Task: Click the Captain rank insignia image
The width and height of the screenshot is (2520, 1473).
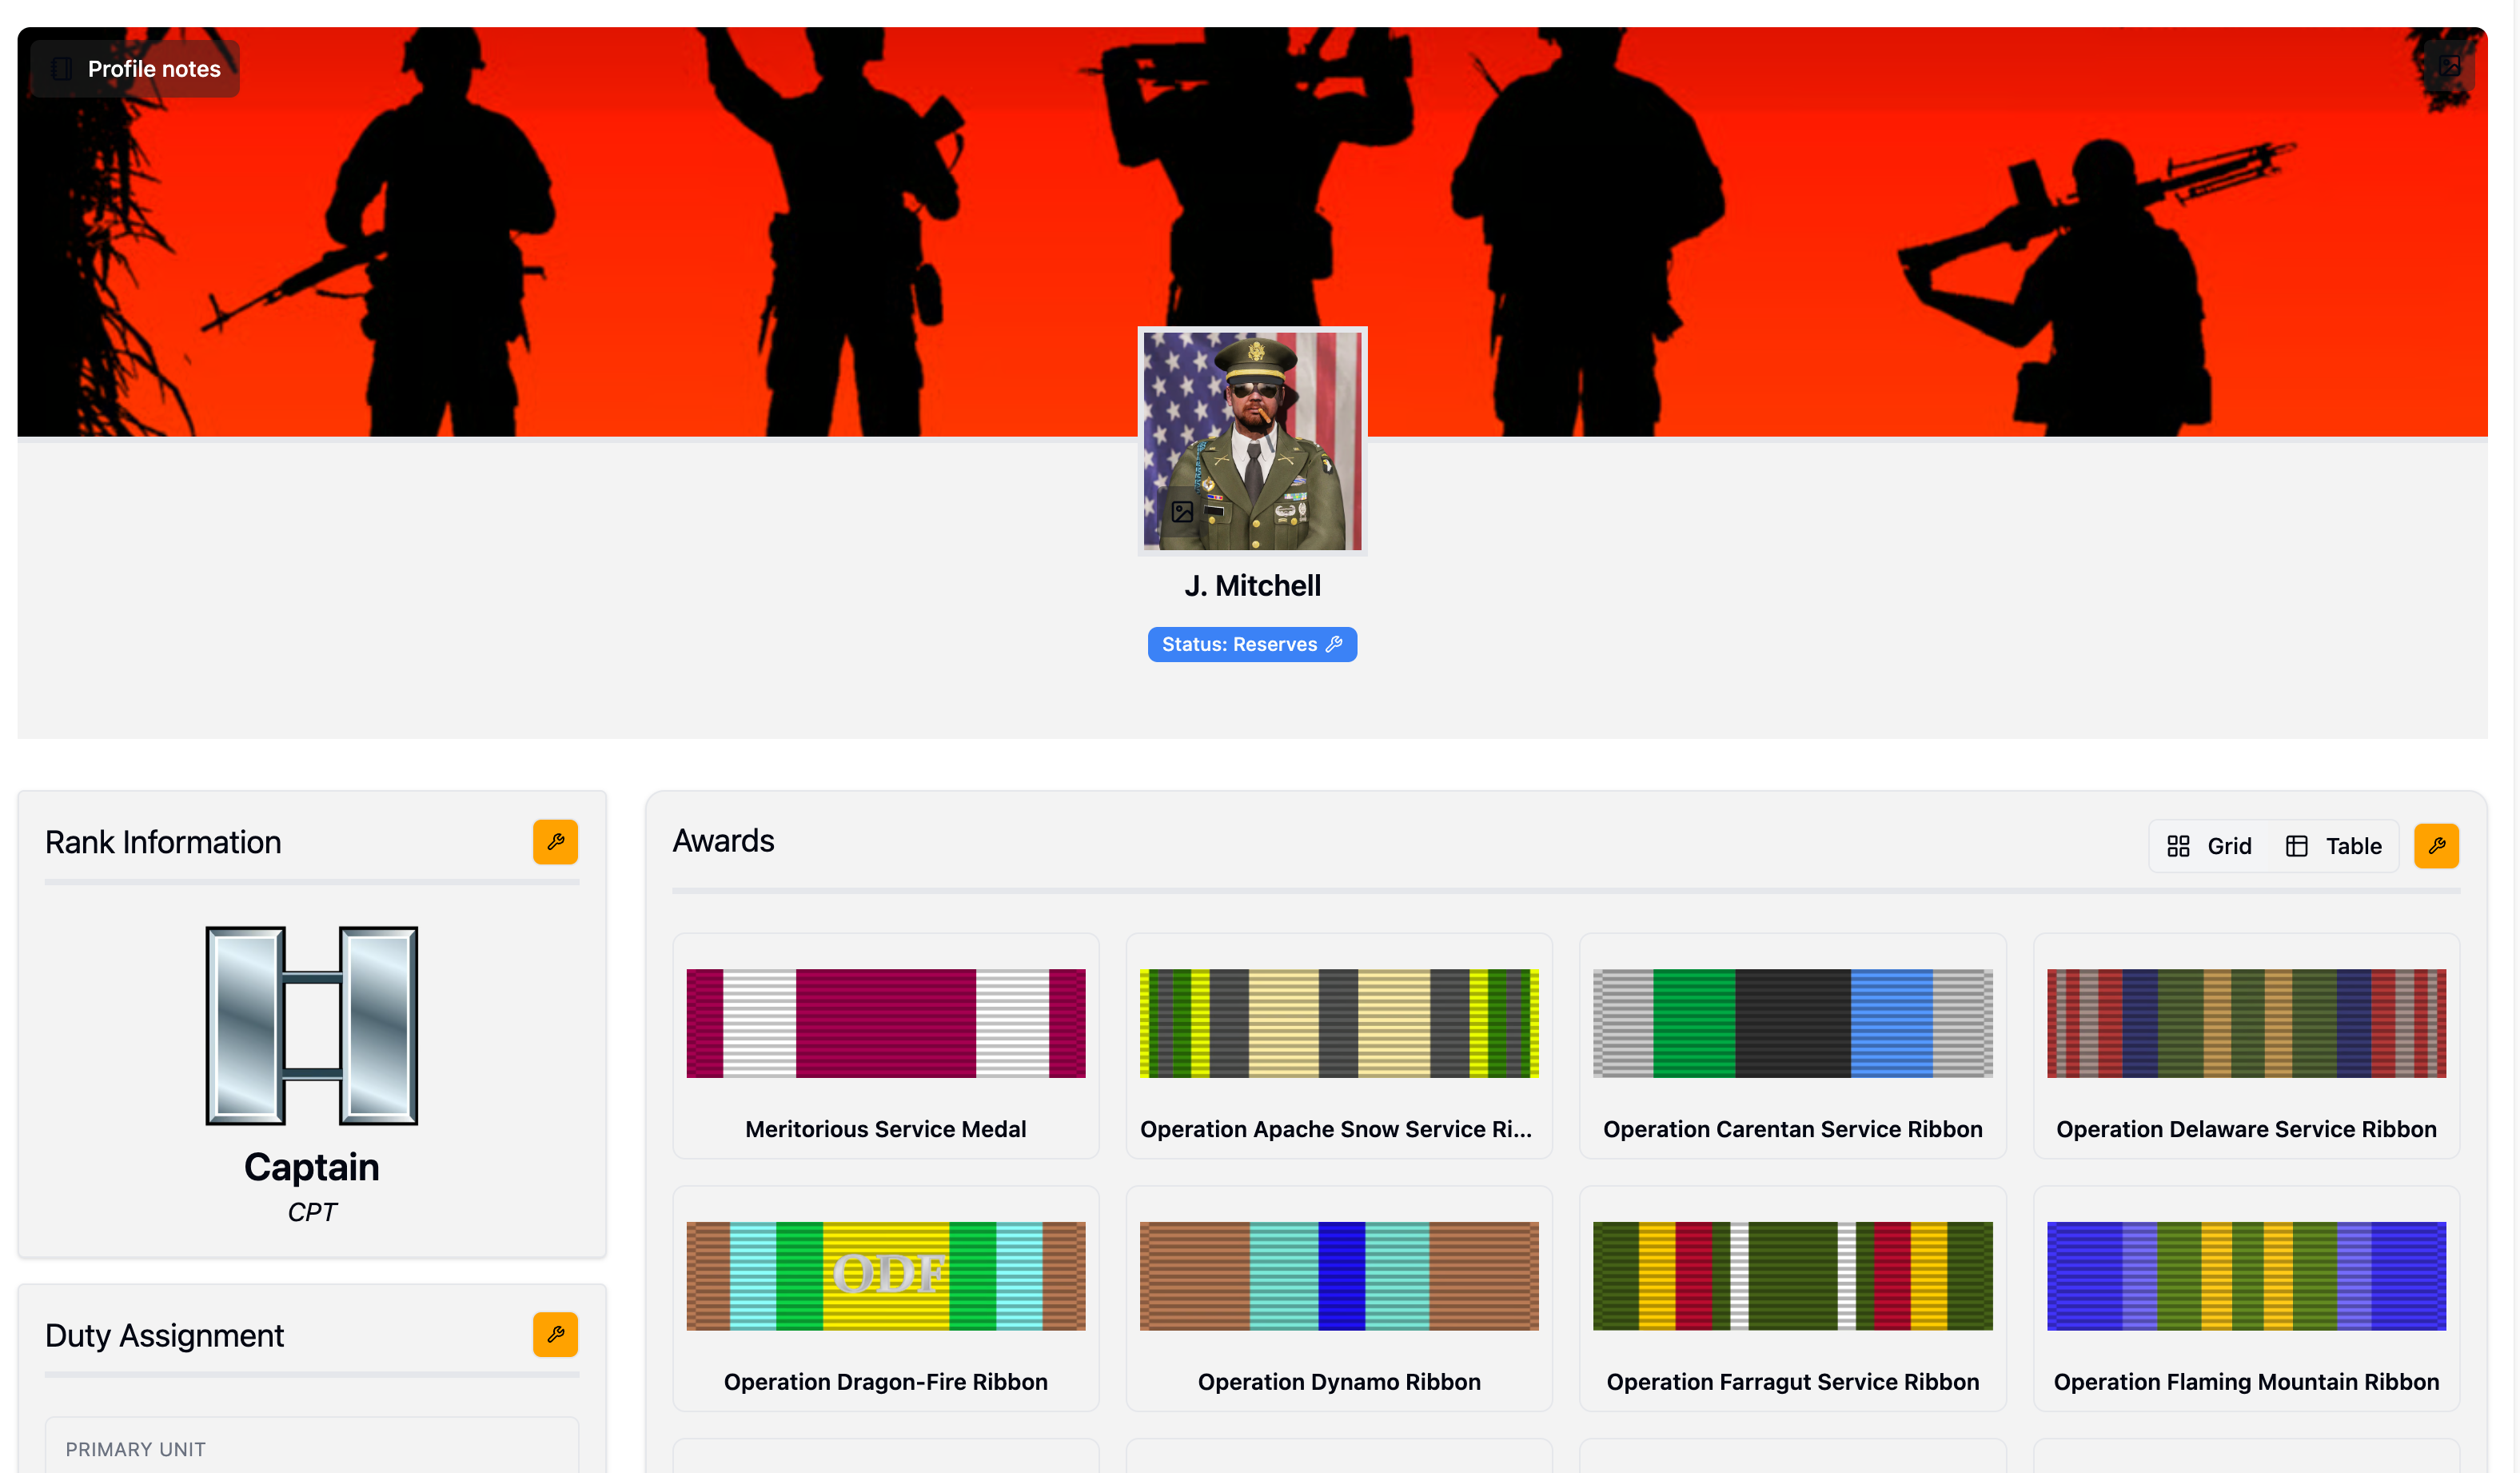Action: [x=311, y=1025]
